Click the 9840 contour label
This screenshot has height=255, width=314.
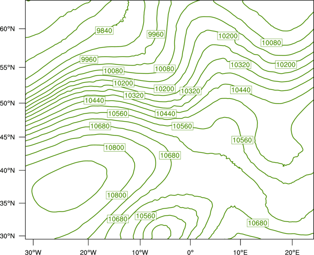[104, 31]
